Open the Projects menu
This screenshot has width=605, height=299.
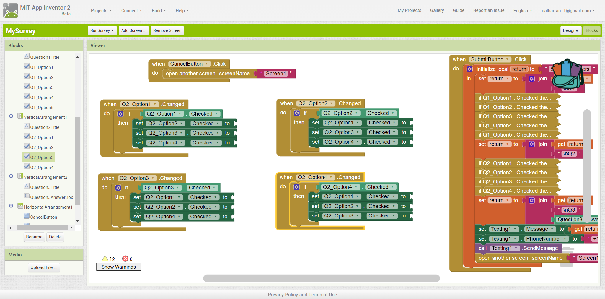[x=101, y=11]
